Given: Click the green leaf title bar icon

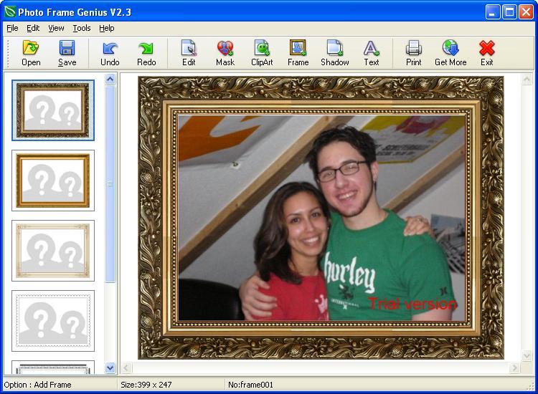Looking at the screenshot, I should (10, 12).
